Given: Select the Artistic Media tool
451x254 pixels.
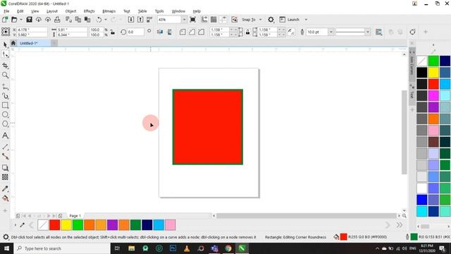Looking at the screenshot, I should 5,96.
